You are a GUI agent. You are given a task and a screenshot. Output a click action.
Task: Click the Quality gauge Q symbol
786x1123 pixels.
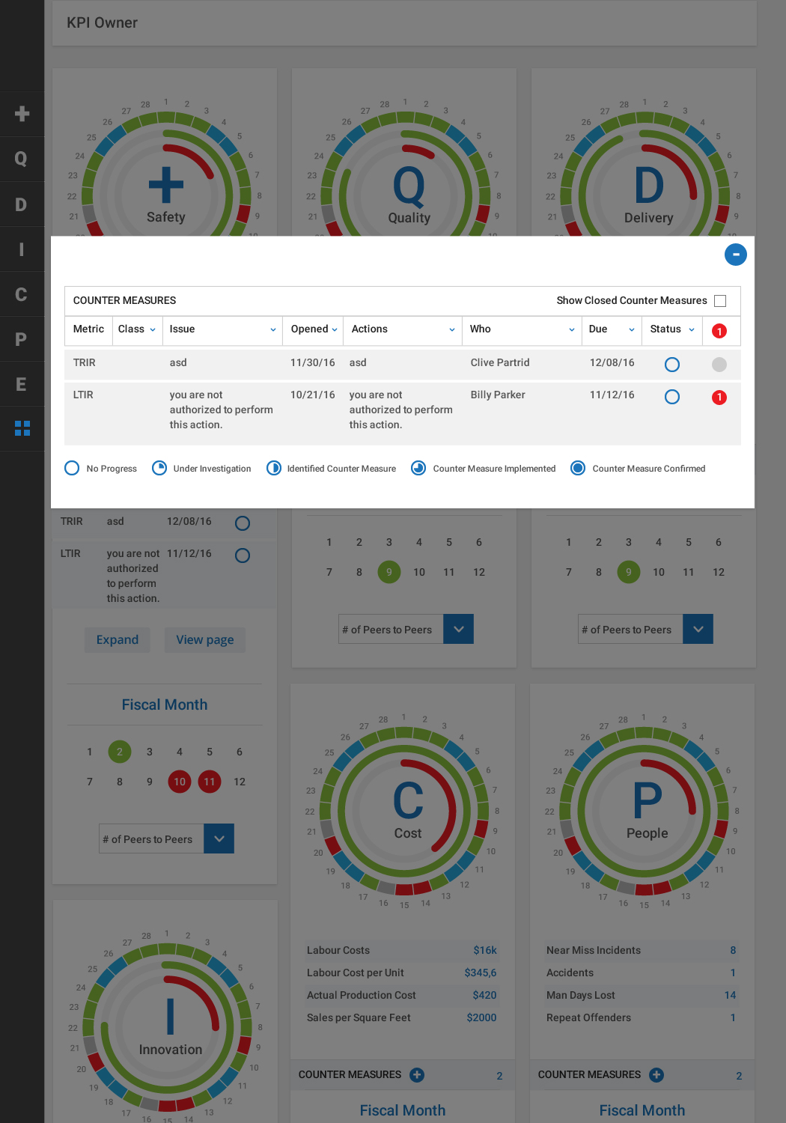[x=409, y=187]
